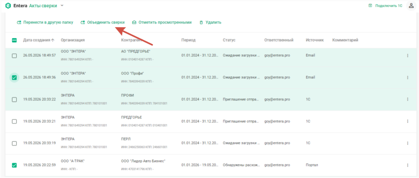Open the three-dot menu for the ПРЕДГОРЬЕ 1С row
The width and height of the screenshot is (419, 178).
(408, 121)
